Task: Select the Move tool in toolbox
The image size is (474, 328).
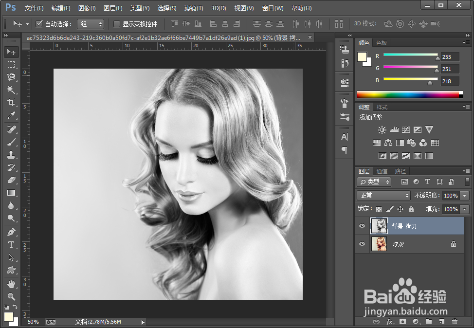Action: coord(11,52)
